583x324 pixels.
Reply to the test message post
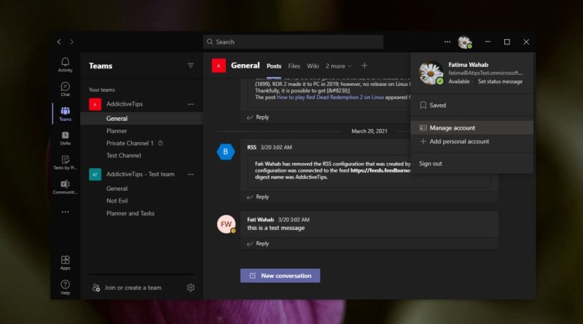tap(258, 244)
